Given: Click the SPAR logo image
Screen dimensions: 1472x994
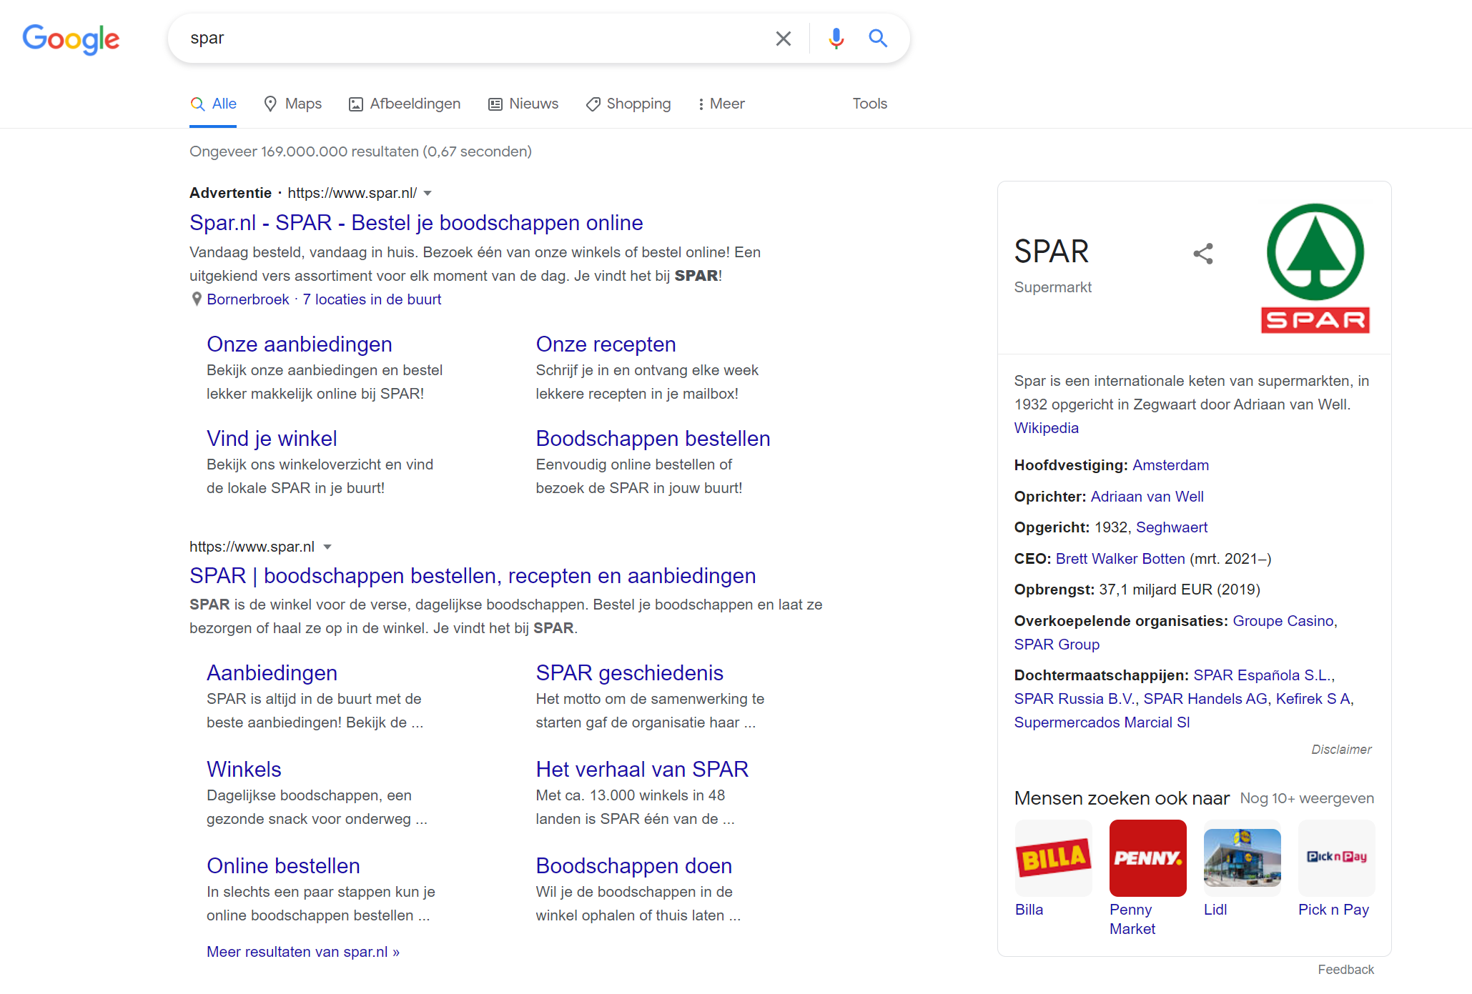Looking at the screenshot, I should point(1315,268).
